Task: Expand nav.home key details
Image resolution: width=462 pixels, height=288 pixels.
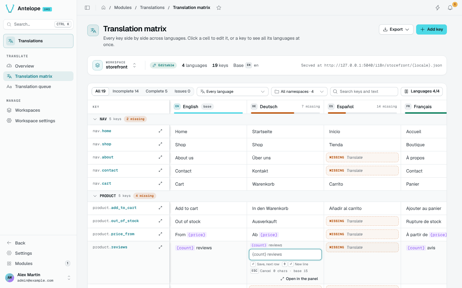Action: point(160,131)
